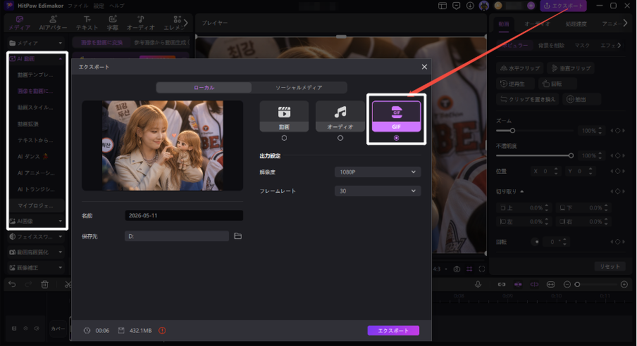
Task: Switch to the ローカル tab
Action: (x=204, y=88)
